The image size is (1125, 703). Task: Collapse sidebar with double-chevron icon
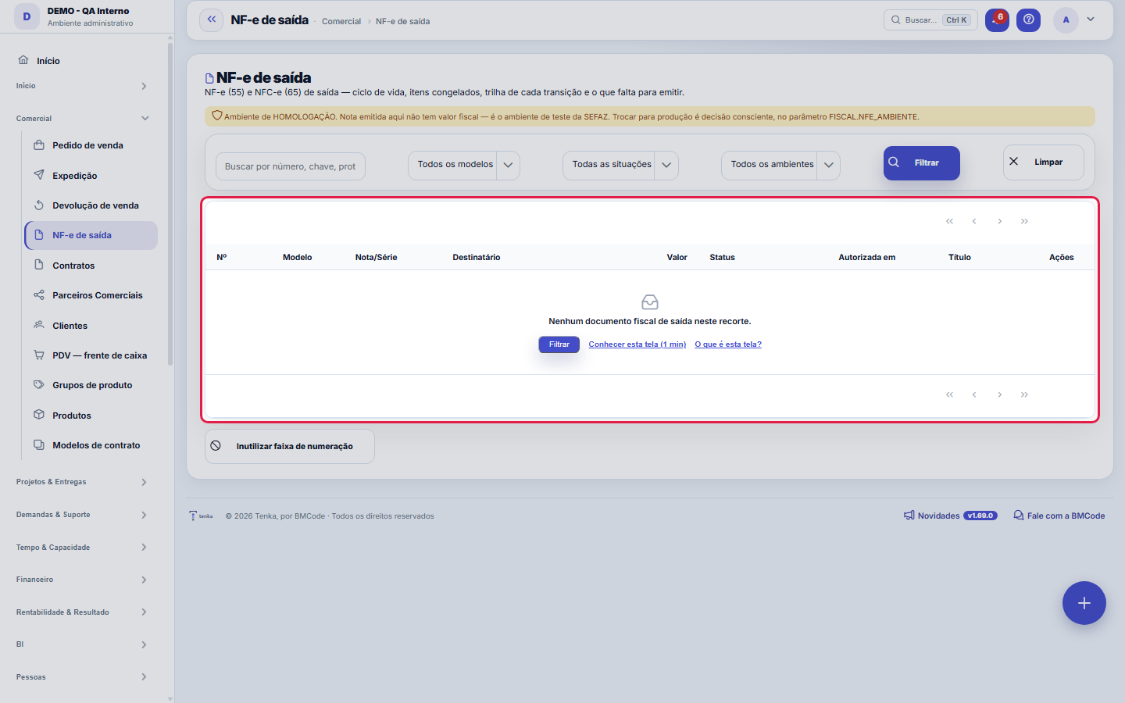coord(212,20)
